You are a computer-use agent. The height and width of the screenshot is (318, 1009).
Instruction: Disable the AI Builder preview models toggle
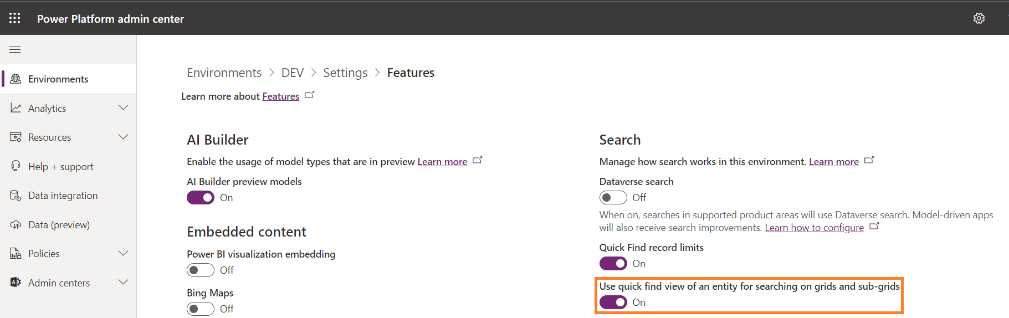[x=201, y=198]
